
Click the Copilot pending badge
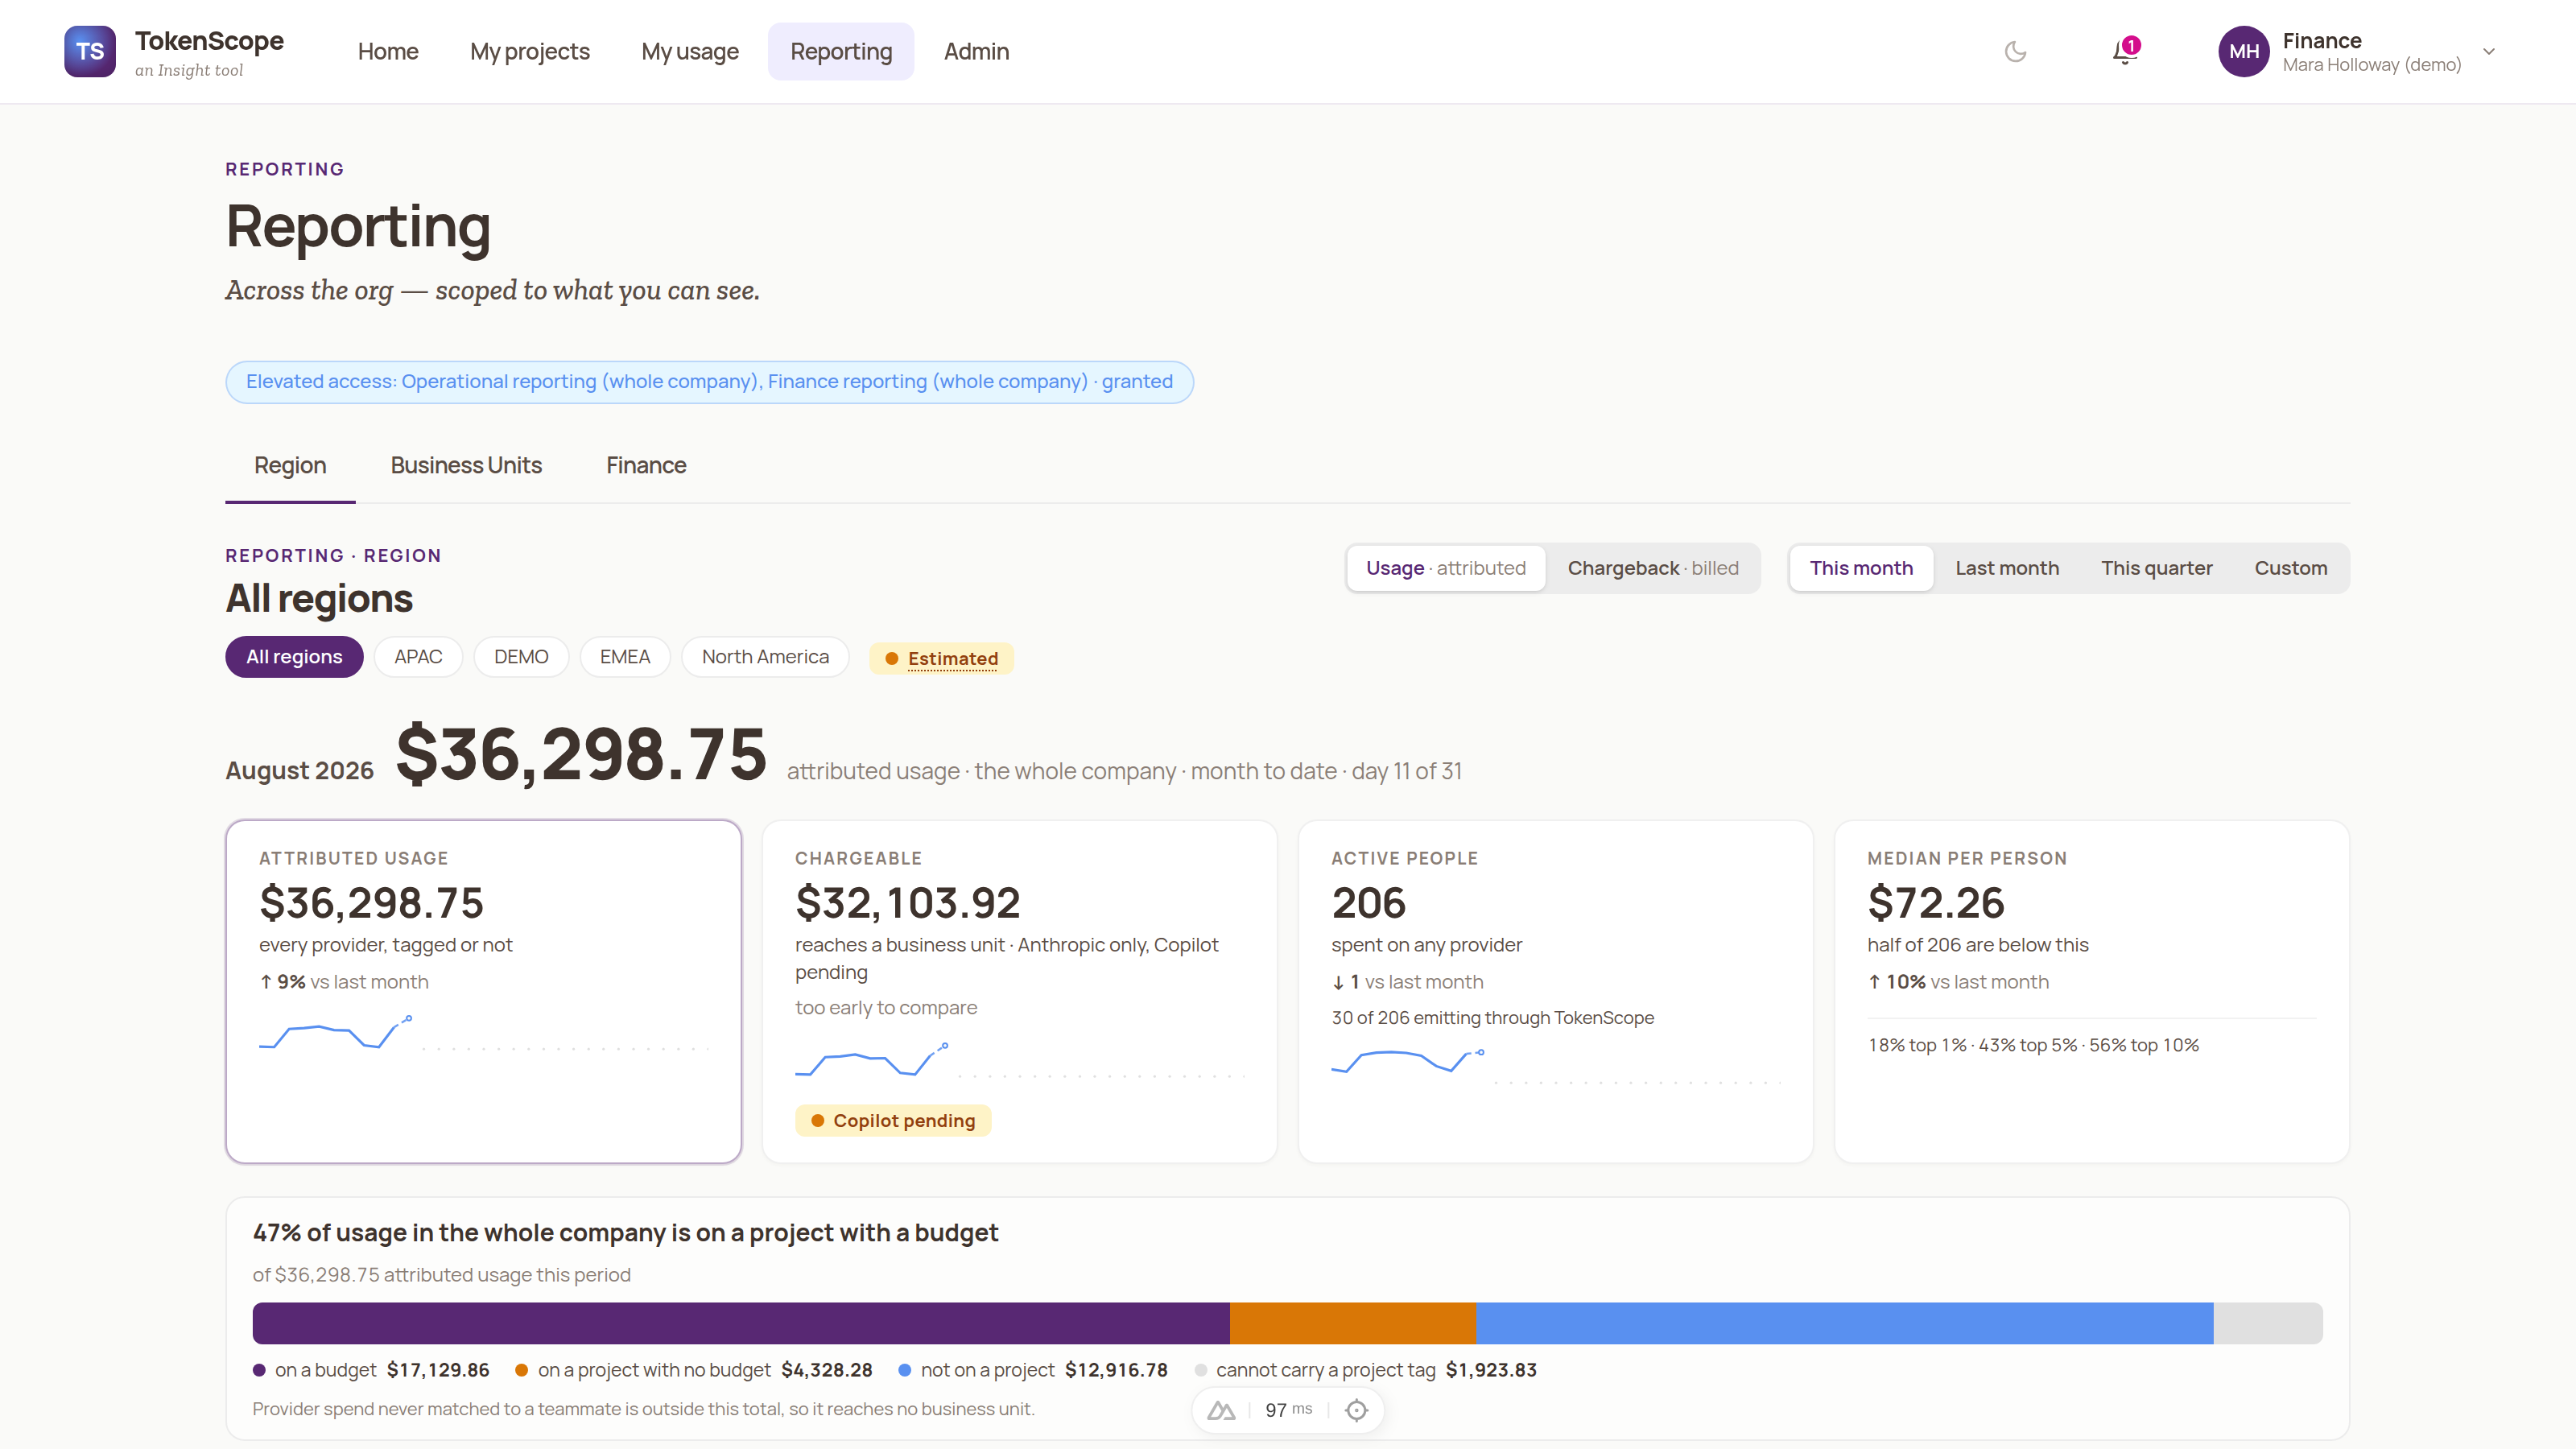pyautogui.click(x=893, y=1121)
